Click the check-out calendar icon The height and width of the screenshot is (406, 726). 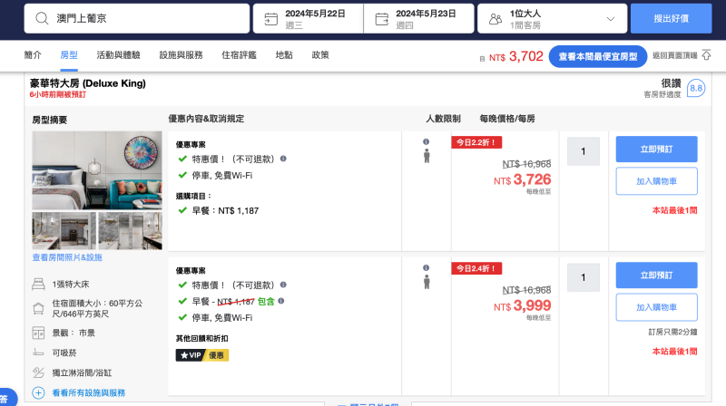[381, 18]
